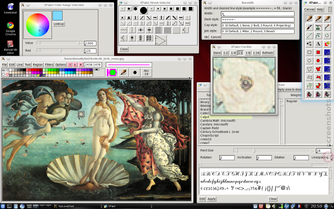Click Done in Fat Bits window
The image size is (334, 209).
point(217,52)
